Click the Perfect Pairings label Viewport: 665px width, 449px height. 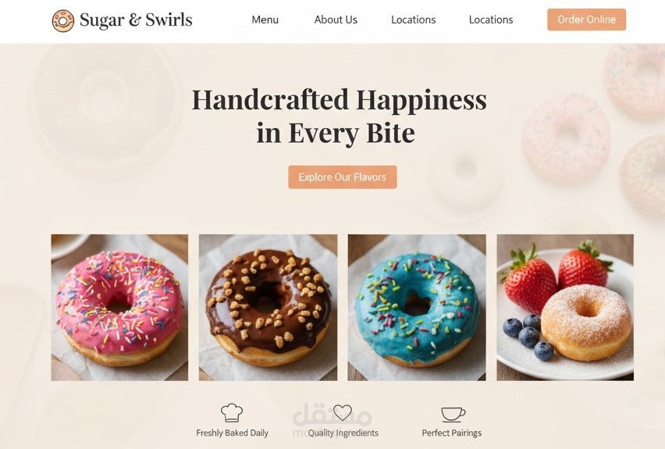coord(452,433)
